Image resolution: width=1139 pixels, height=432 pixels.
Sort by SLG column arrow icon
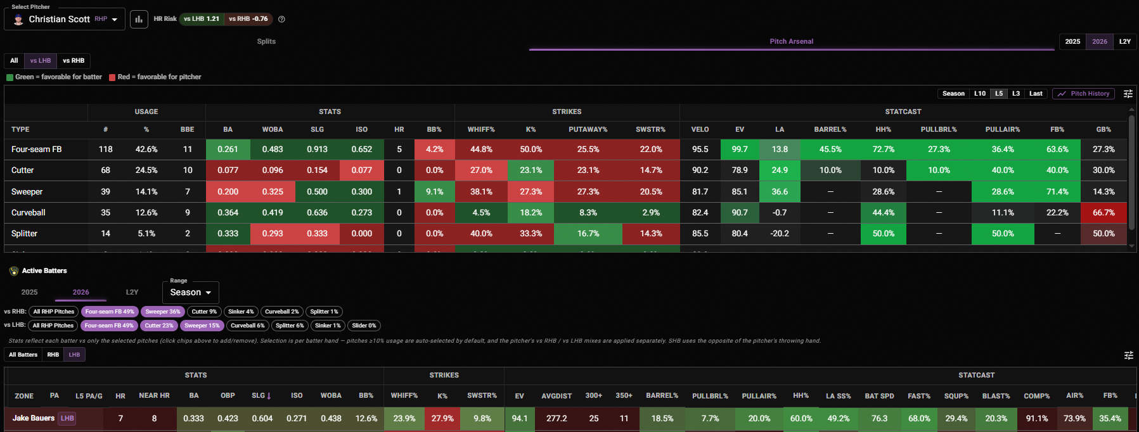[269, 396]
